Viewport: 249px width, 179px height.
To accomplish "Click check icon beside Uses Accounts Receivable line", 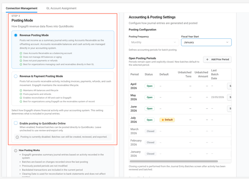I will [x=21, y=53].
